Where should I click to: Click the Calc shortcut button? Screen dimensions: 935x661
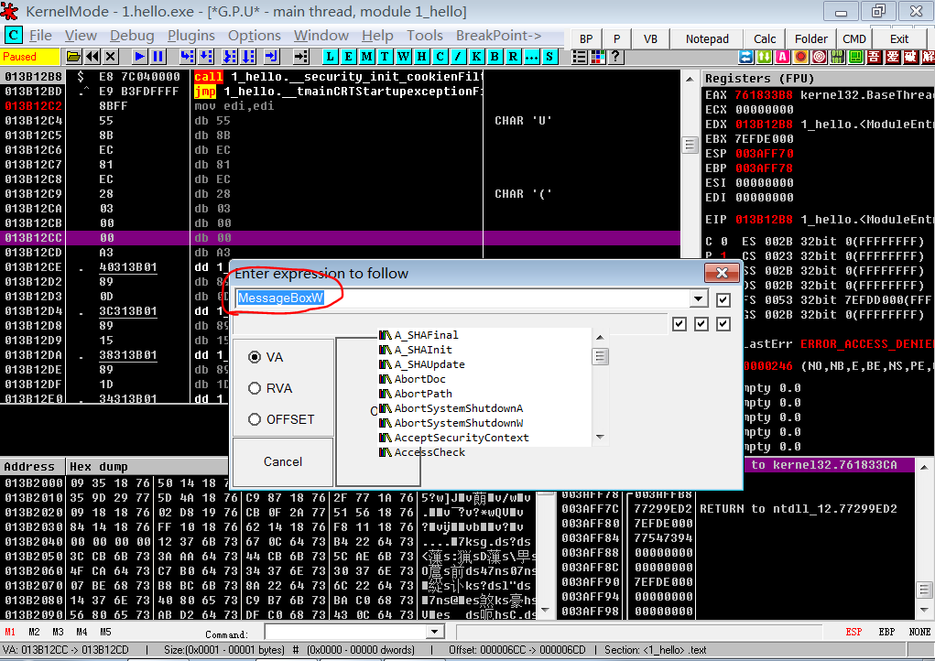coord(765,38)
